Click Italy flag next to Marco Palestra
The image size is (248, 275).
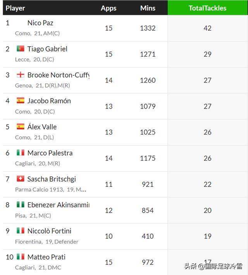pyautogui.click(x=21, y=153)
